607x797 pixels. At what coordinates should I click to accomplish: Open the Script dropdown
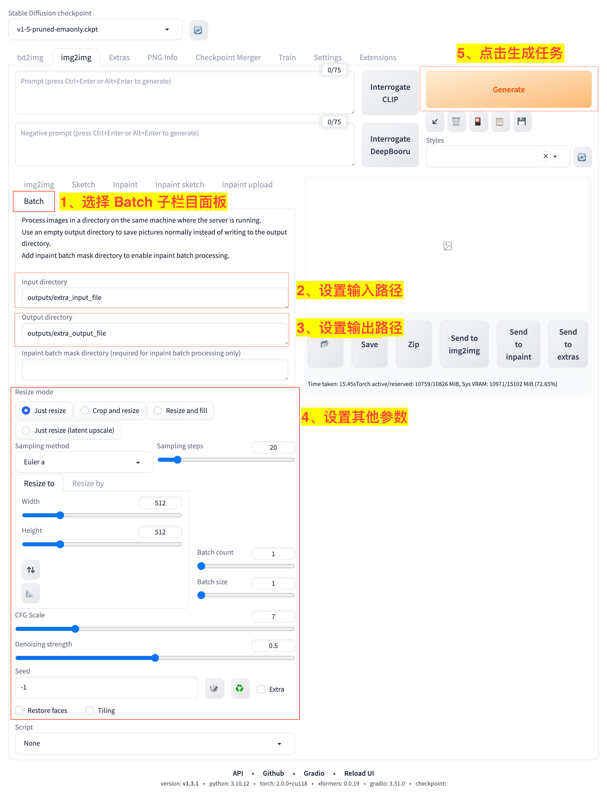pos(155,744)
